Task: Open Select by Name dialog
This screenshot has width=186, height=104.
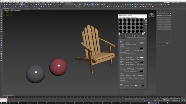Action: point(24,4)
